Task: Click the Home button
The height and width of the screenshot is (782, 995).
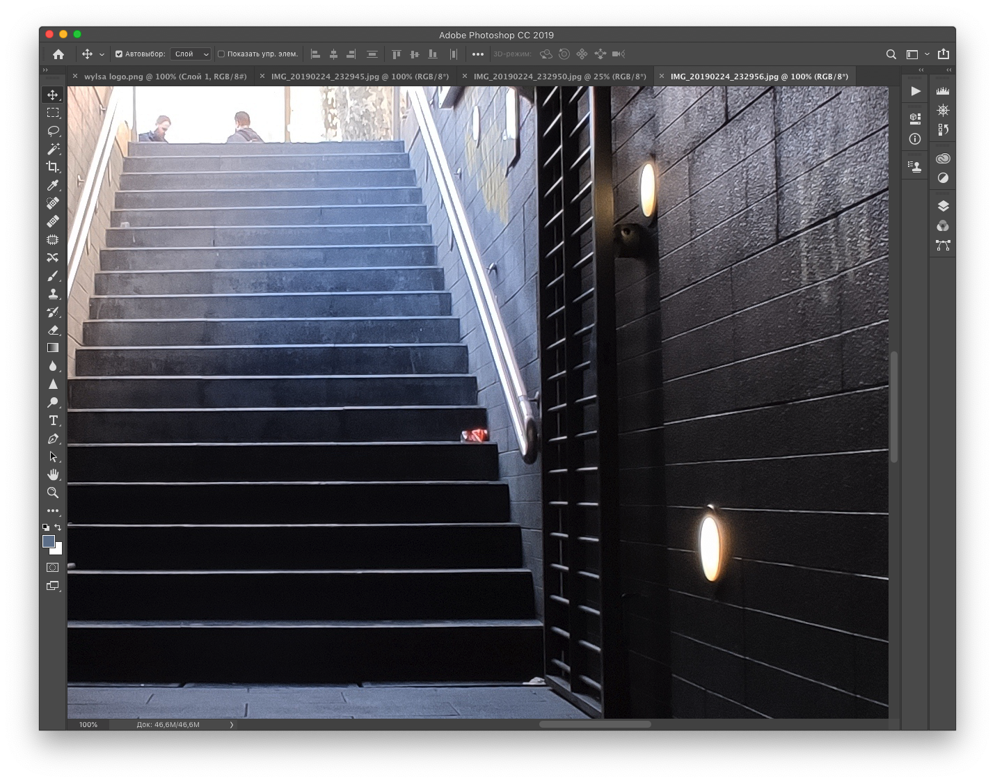Action: pos(58,54)
